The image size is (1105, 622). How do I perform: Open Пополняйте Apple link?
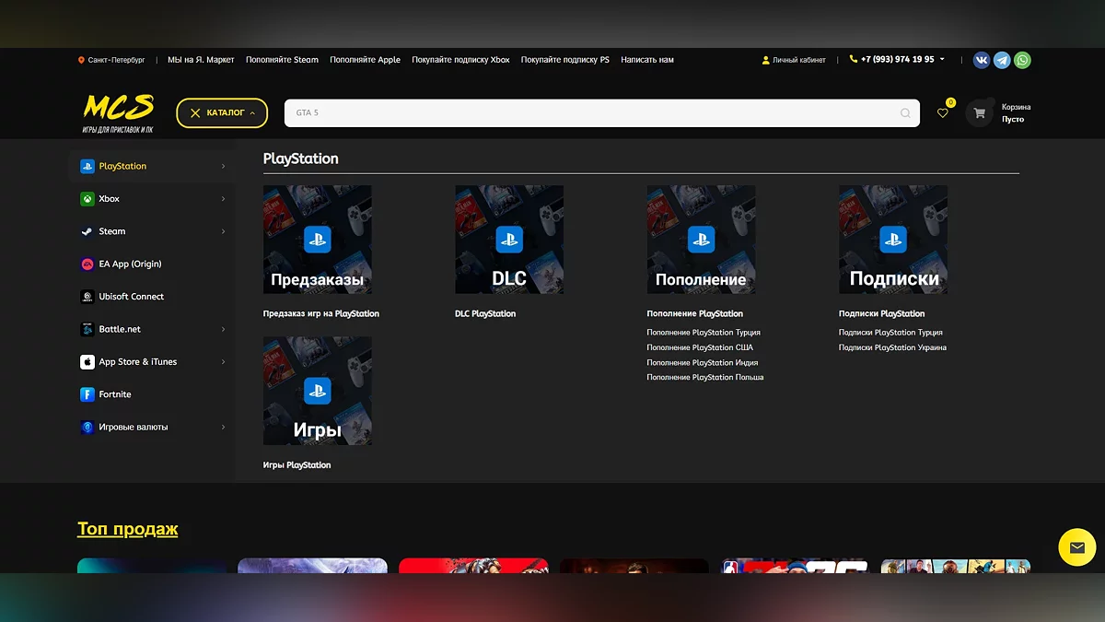tap(365, 60)
